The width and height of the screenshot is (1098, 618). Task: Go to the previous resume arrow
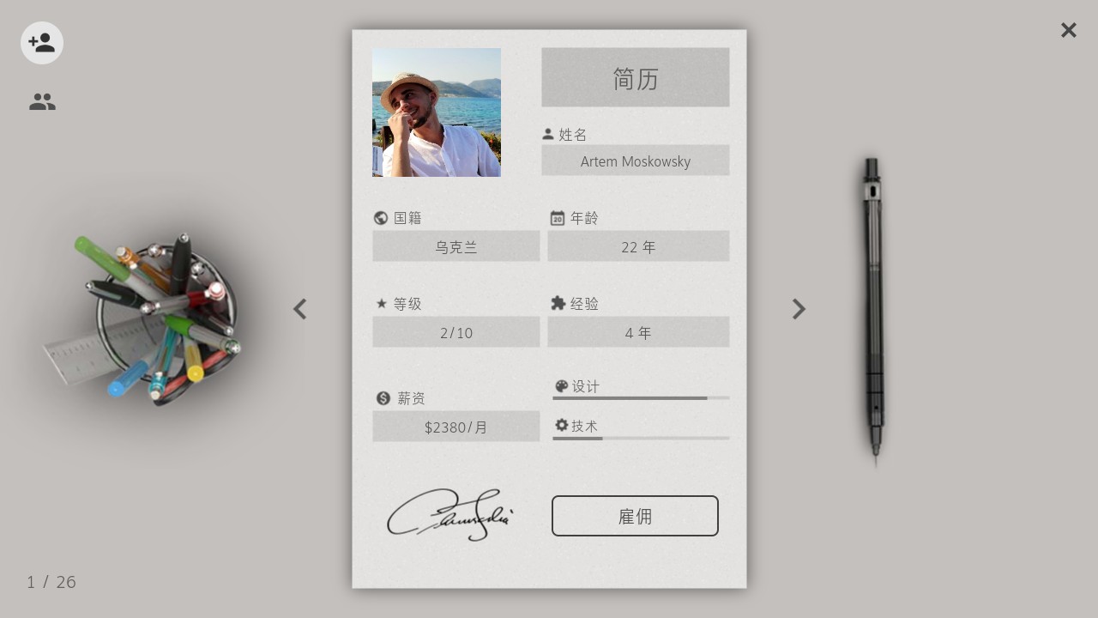pos(299,309)
